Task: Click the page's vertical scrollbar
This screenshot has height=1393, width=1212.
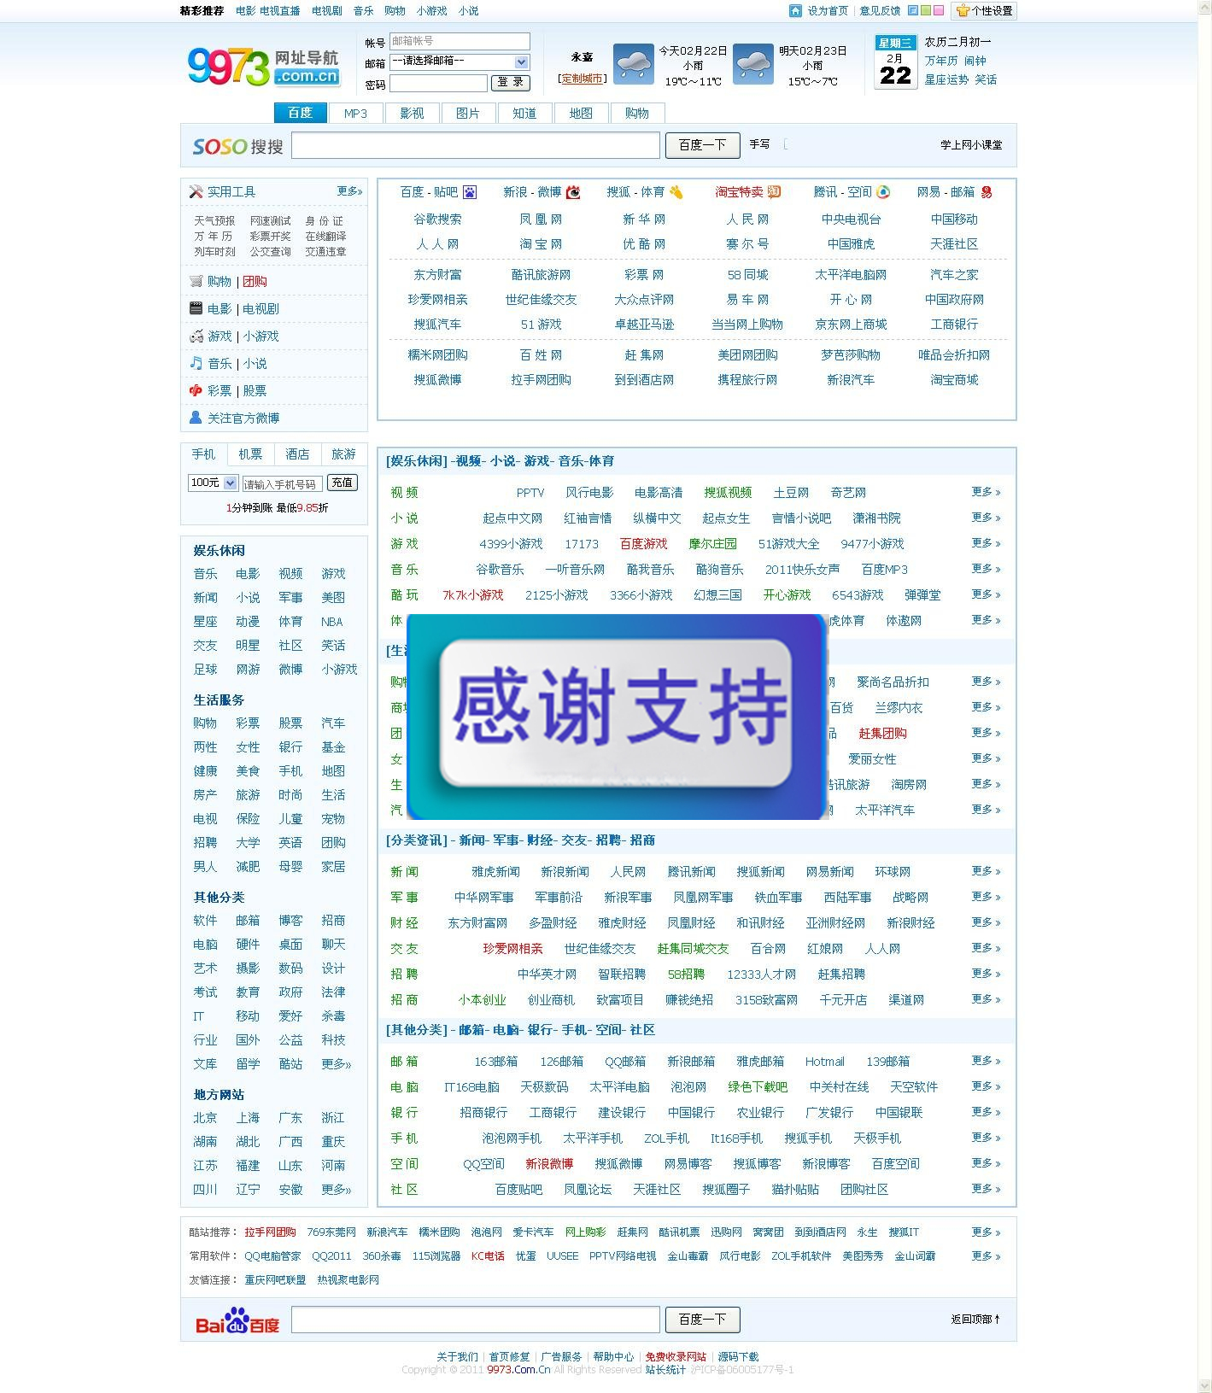Action: [1205, 696]
